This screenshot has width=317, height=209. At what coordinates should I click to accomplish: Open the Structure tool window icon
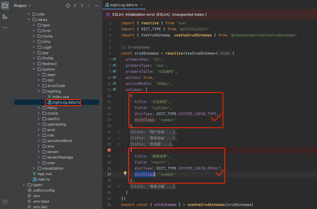[5, 17]
